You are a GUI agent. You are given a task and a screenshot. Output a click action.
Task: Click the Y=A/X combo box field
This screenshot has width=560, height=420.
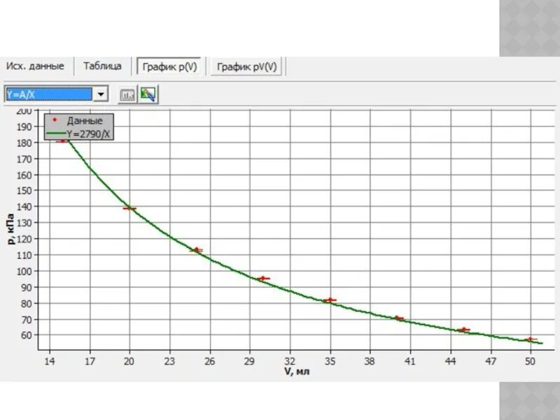click(x=49, y=94)
